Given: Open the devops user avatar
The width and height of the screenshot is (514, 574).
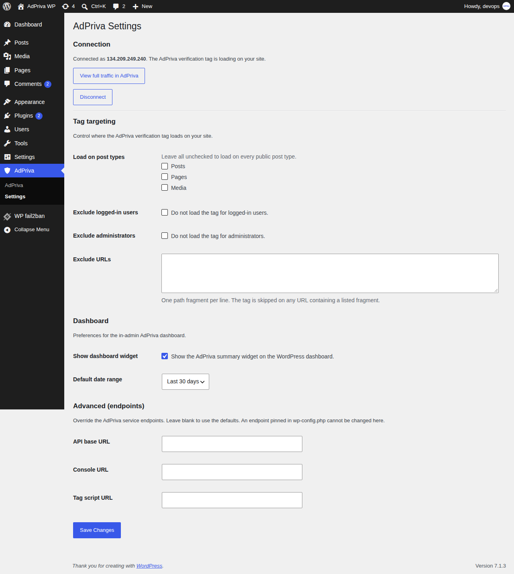Looking at the screenshot, I should 506,6.
